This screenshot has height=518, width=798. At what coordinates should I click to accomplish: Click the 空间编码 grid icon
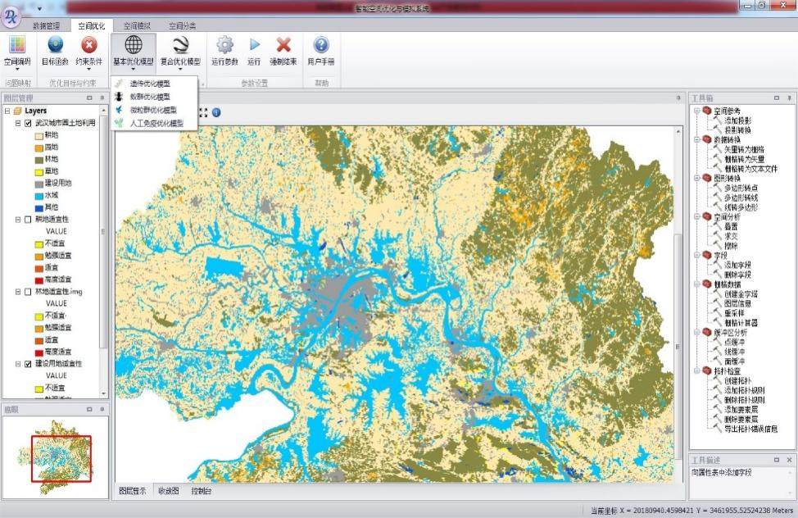point(17,46)
